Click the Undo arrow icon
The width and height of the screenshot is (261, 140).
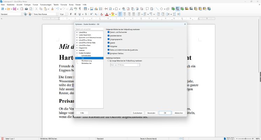pos(58,9)
